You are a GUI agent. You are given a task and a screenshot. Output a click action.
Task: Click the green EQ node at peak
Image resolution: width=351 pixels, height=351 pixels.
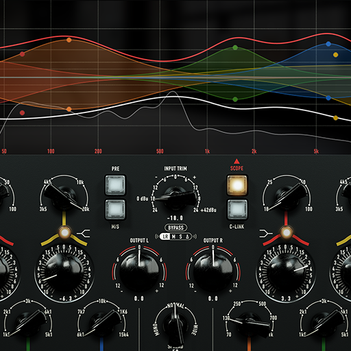tap(235, 47)
